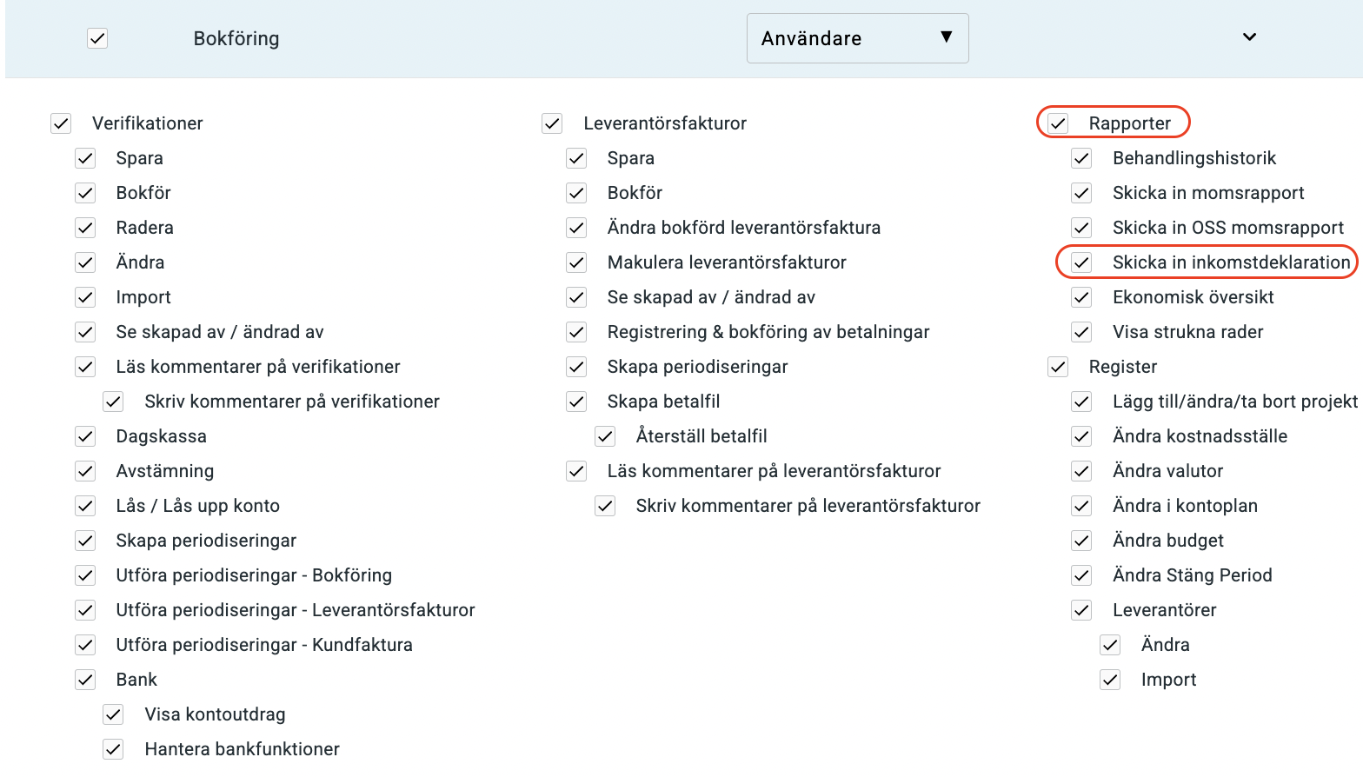Image resolution: width=1363 pixels, height=777 pixels.
Task: Disable Återställ betalfil permission
Action: 606,435
